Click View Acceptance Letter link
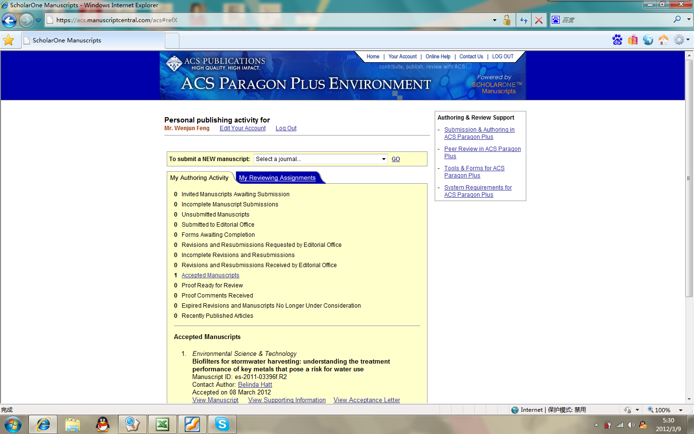Viewport: 694px width, 434px height. click(367, 400)
